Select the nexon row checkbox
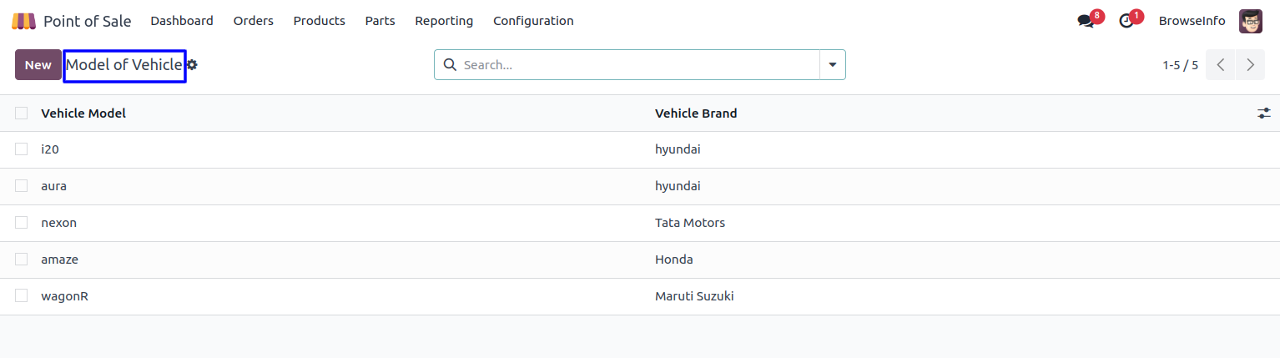This screenshot has width=1280, height=358. point(22,223)
